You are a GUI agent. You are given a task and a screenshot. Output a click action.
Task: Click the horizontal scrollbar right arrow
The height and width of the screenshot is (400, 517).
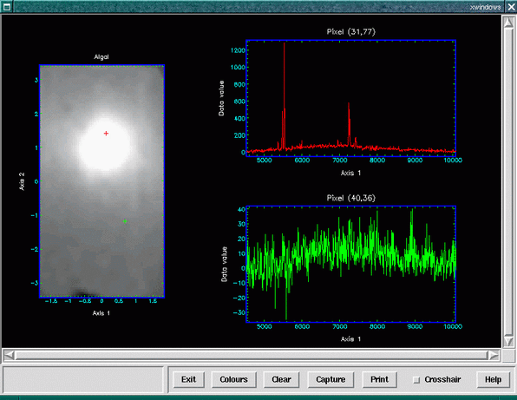click(494, 356)
